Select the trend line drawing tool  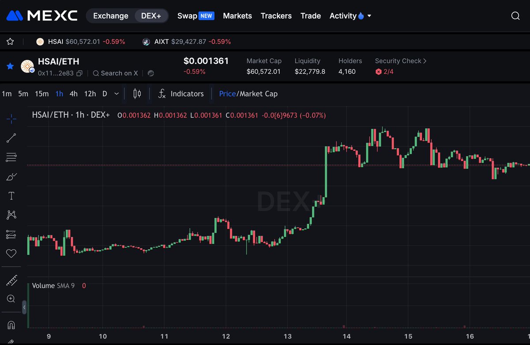[11, 138]
